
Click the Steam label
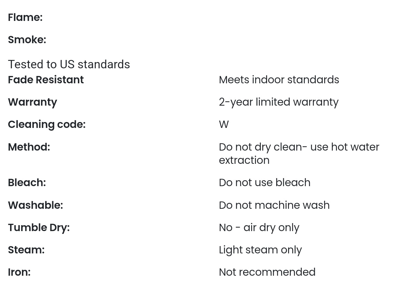click(26, 250)
